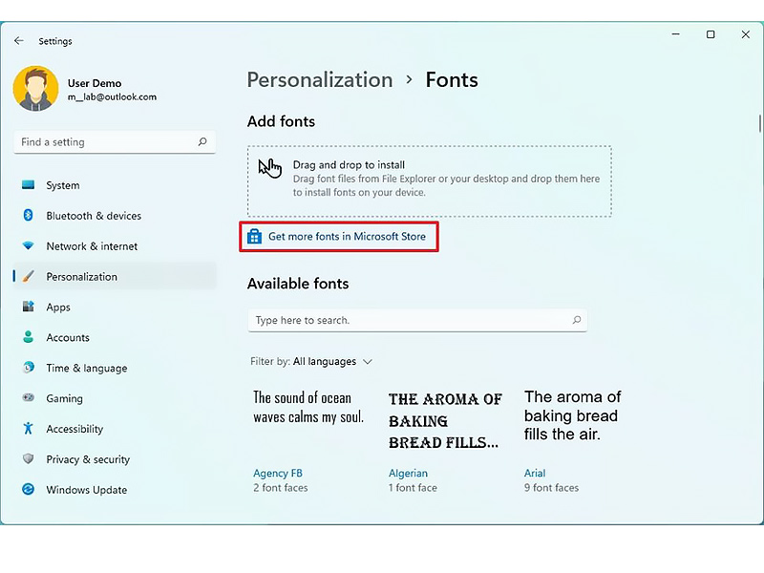Open Network & internet Wi-Fi icon
This screenshot has height=573, width=764.
pos(29,245)
